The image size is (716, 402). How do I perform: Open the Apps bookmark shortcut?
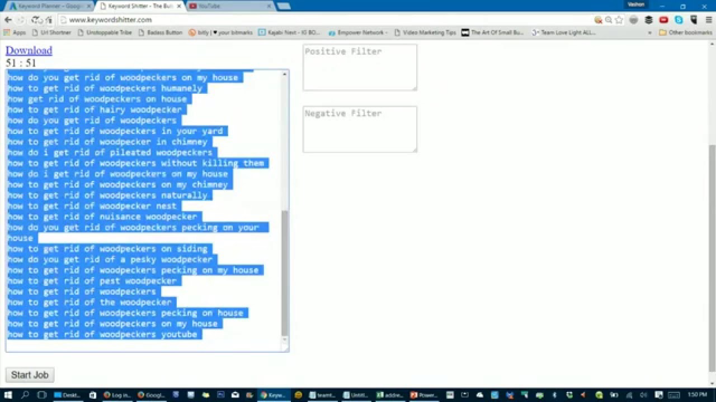15,32
